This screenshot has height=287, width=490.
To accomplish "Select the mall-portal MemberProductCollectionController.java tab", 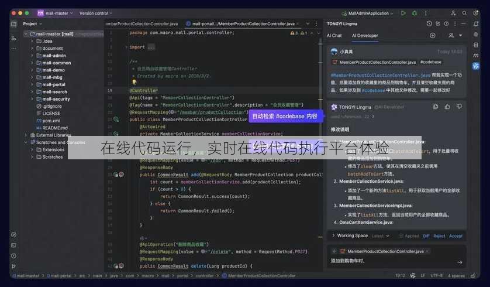I will pos(243,24).
